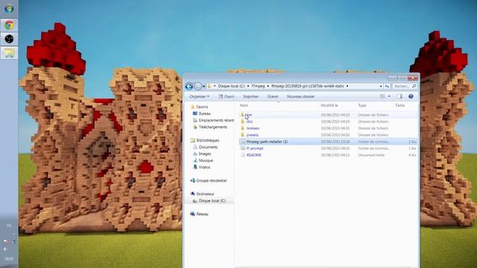Click the black round app taskbar icon
477x268 pixels.
(x=9, y=39)
